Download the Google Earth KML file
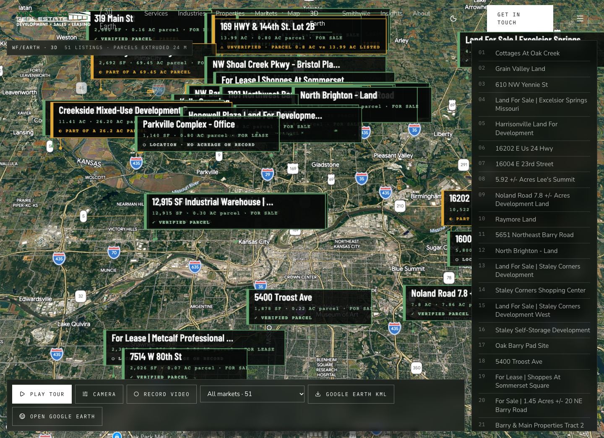Screen dimensions: 604x438 (x=351, y=394)
